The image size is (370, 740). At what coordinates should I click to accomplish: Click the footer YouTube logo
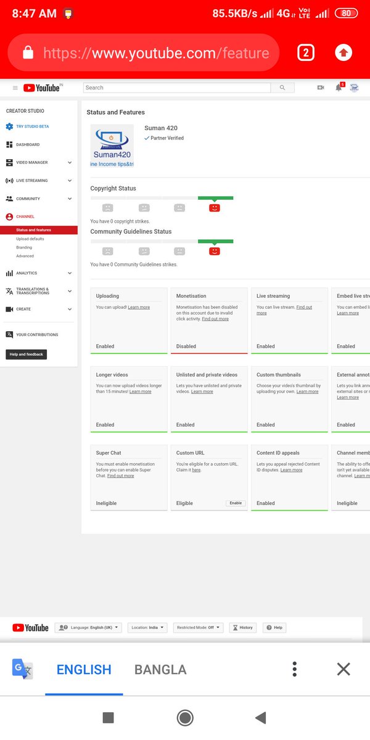(x=30, y=628)
